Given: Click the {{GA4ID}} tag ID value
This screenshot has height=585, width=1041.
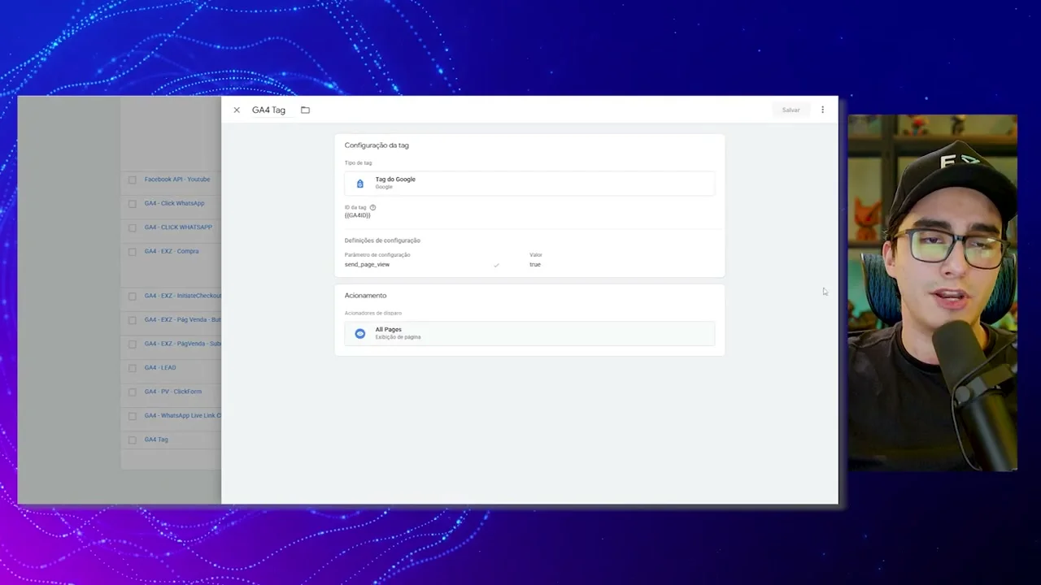Looking at the screenshot, I should tap(358, 215).
